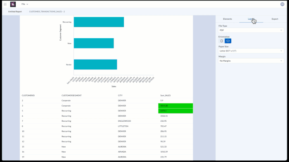Click the New bar in chart
This screenshot has height=162, width=289.
[94, 43]
